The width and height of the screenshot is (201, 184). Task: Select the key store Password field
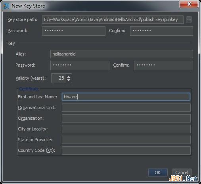tap(74, 31)
